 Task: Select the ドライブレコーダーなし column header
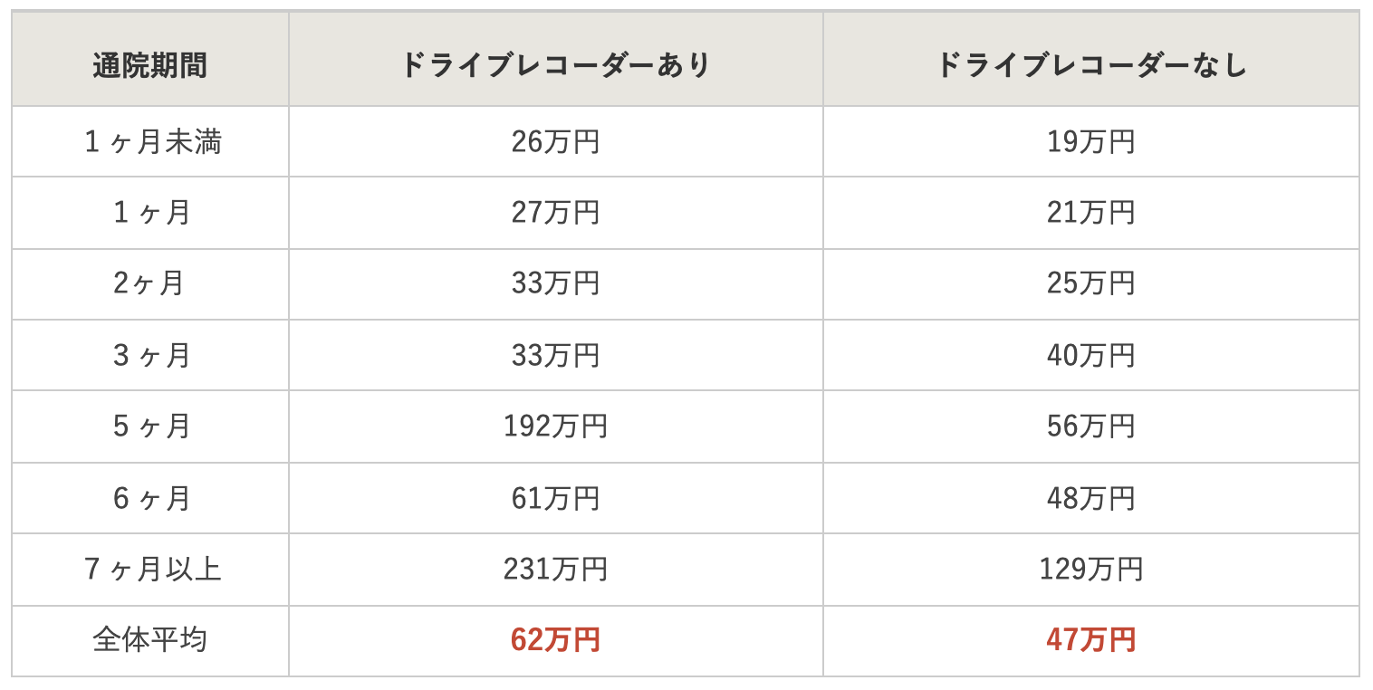point(1090,65)
